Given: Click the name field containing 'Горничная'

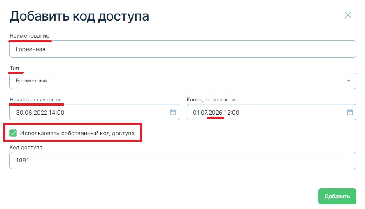Looking at the screenshot, I should pos(182,49).
